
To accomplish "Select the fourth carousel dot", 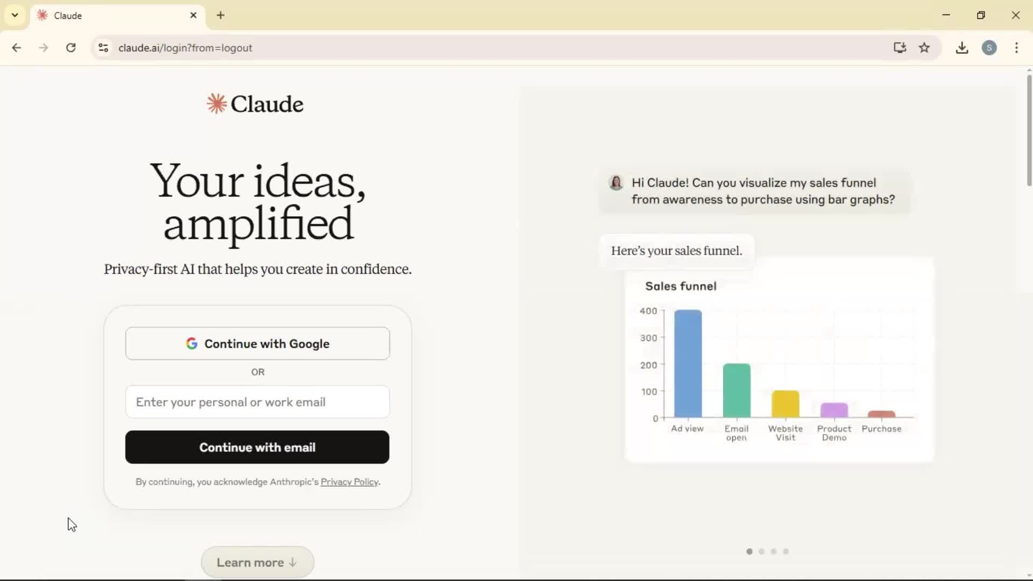I will click(786, 551).
